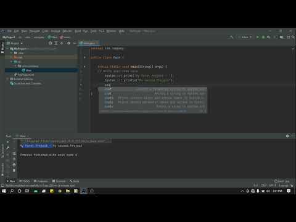296x222 pixels.
Task: Open the Tools menu
Action: click(x=93, y=31)
